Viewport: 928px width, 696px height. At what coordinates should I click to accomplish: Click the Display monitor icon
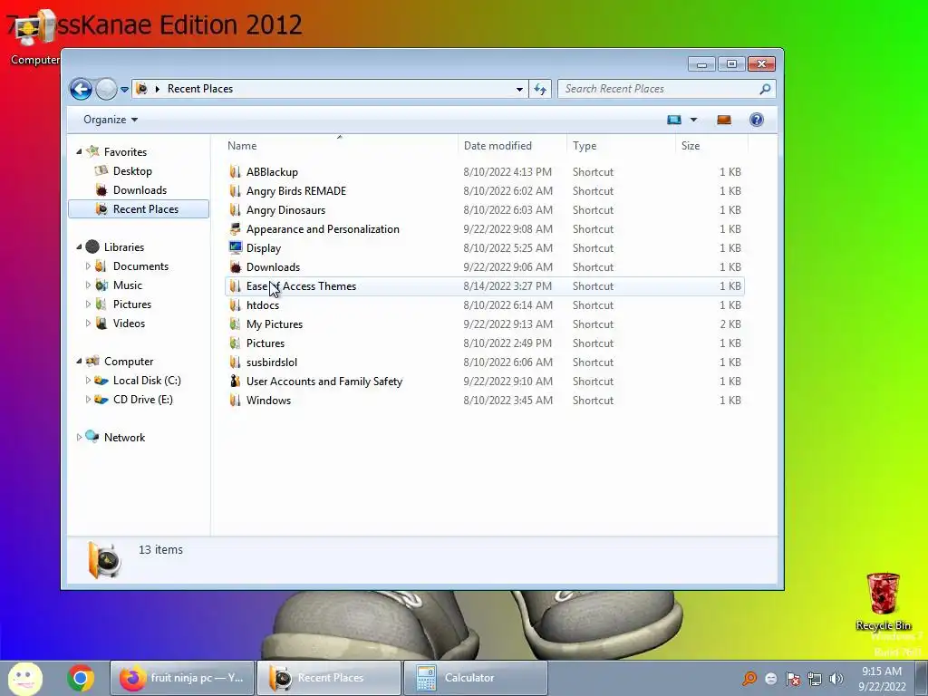[x=235, y=248]
